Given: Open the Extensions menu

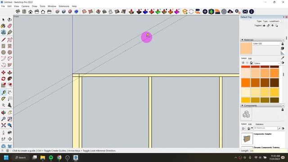Looking at the screenshot, I should (64, 6).
